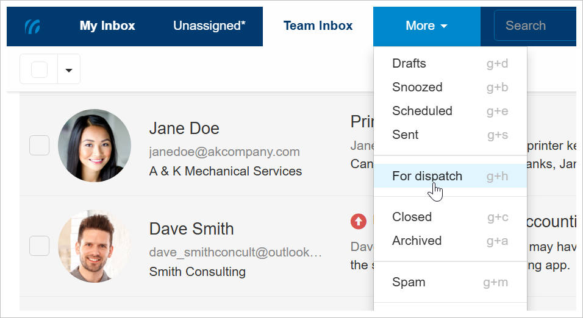Open the Scheduled folder
Image resolution: width=583 pixels, height=318 pixels.
point(422,111)
